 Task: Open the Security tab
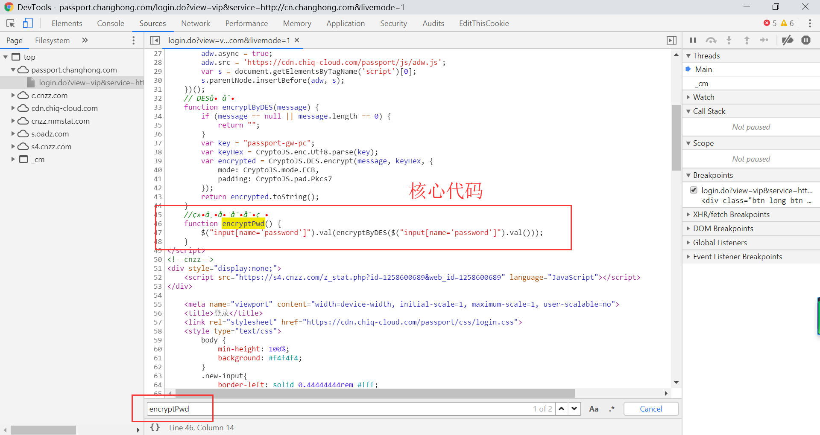393,23
